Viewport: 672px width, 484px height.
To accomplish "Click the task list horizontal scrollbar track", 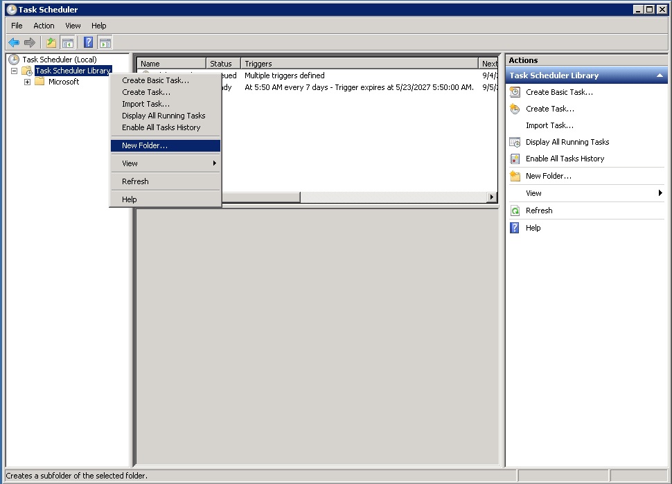I will (x=394, y=197).
